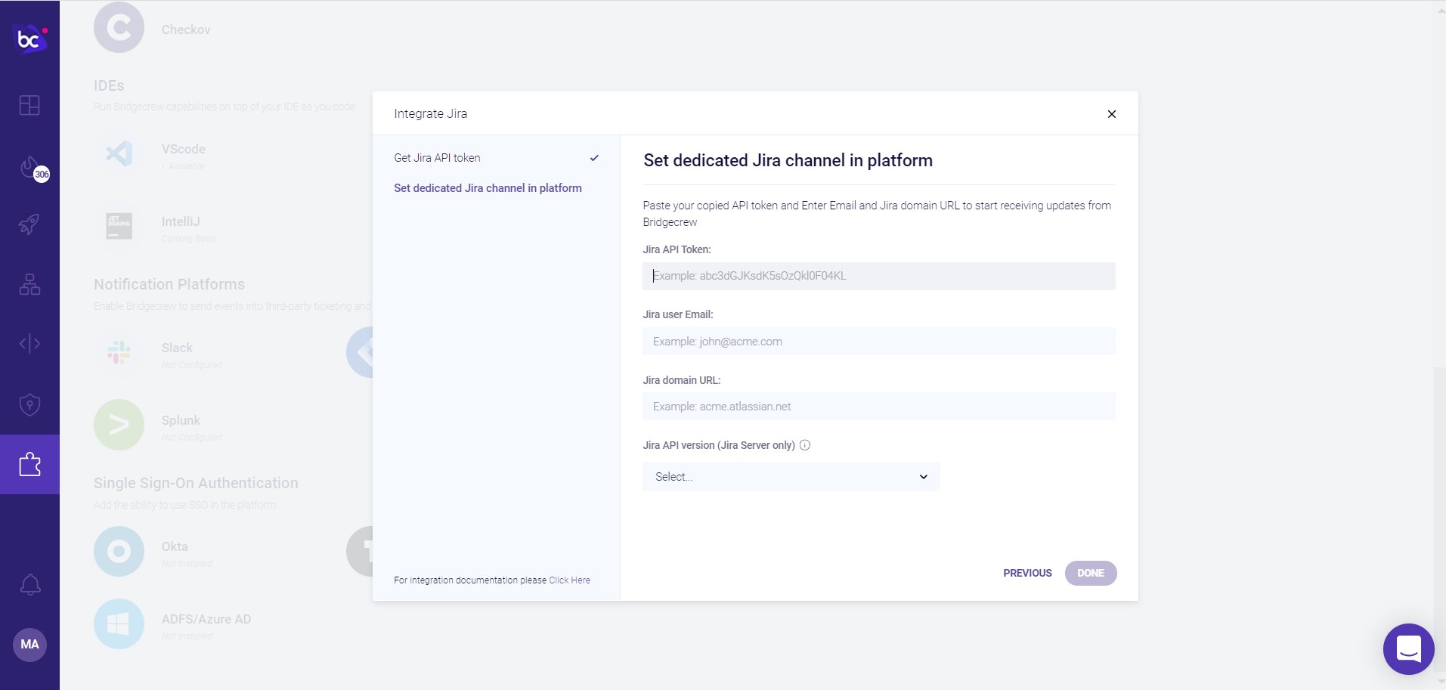Click the rocket icon in sidebar
This screenshot has height=690, width=1446.
(29, 224)
